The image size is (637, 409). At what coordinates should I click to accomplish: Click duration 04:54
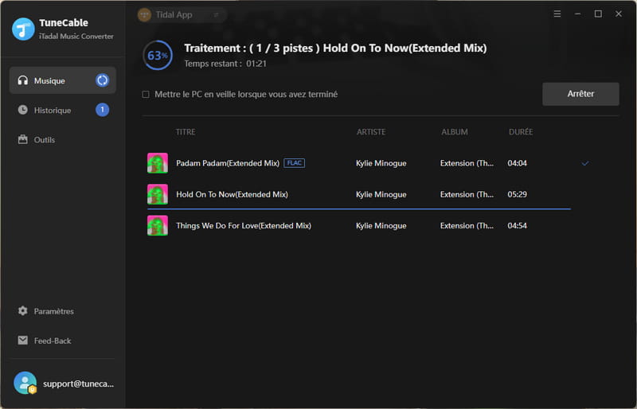pos(517,226)
